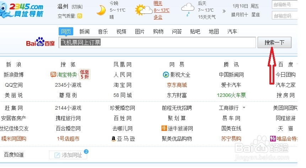Open the 地图 search tab

point(214,31)
